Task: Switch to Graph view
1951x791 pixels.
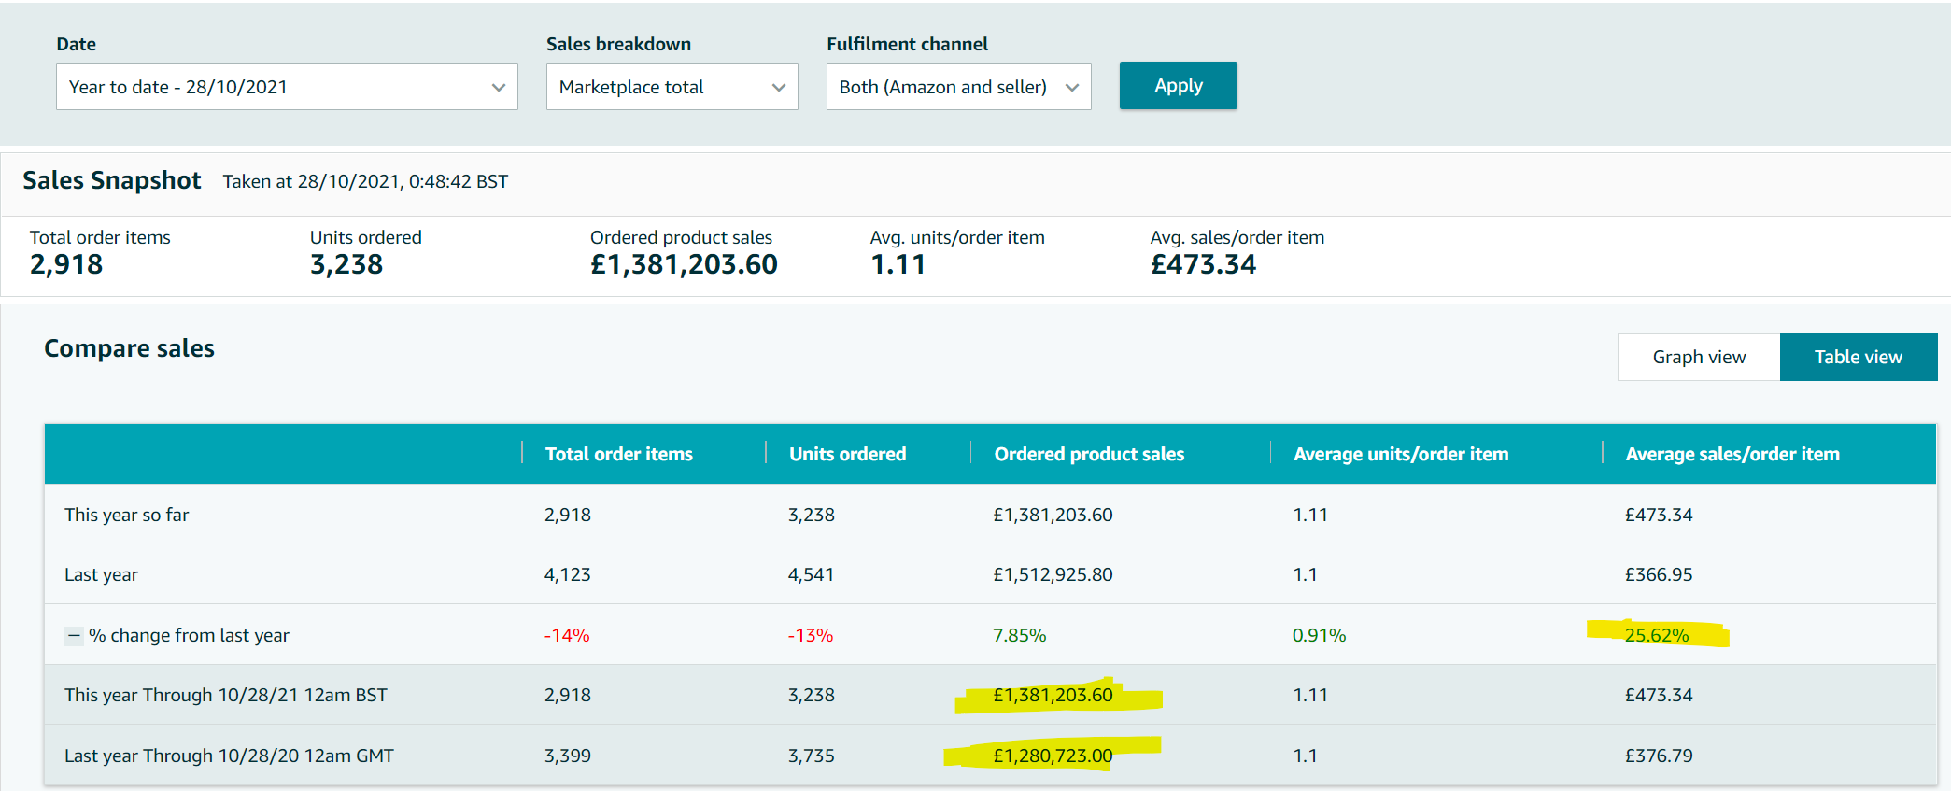Action: [1698, 357]
